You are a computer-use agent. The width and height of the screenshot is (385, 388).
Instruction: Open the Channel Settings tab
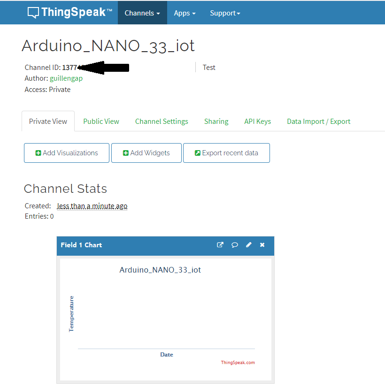point(162,121)
